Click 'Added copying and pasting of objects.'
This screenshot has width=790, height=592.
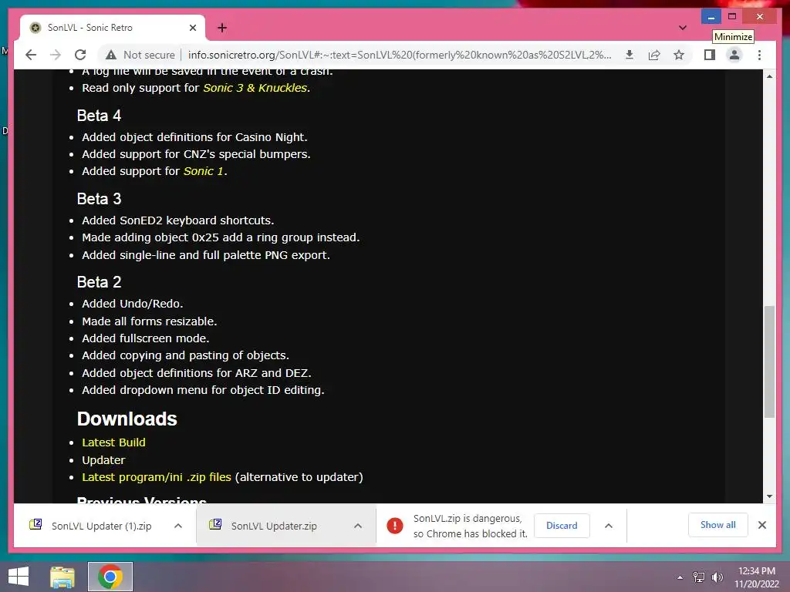[x=185, y=355]
